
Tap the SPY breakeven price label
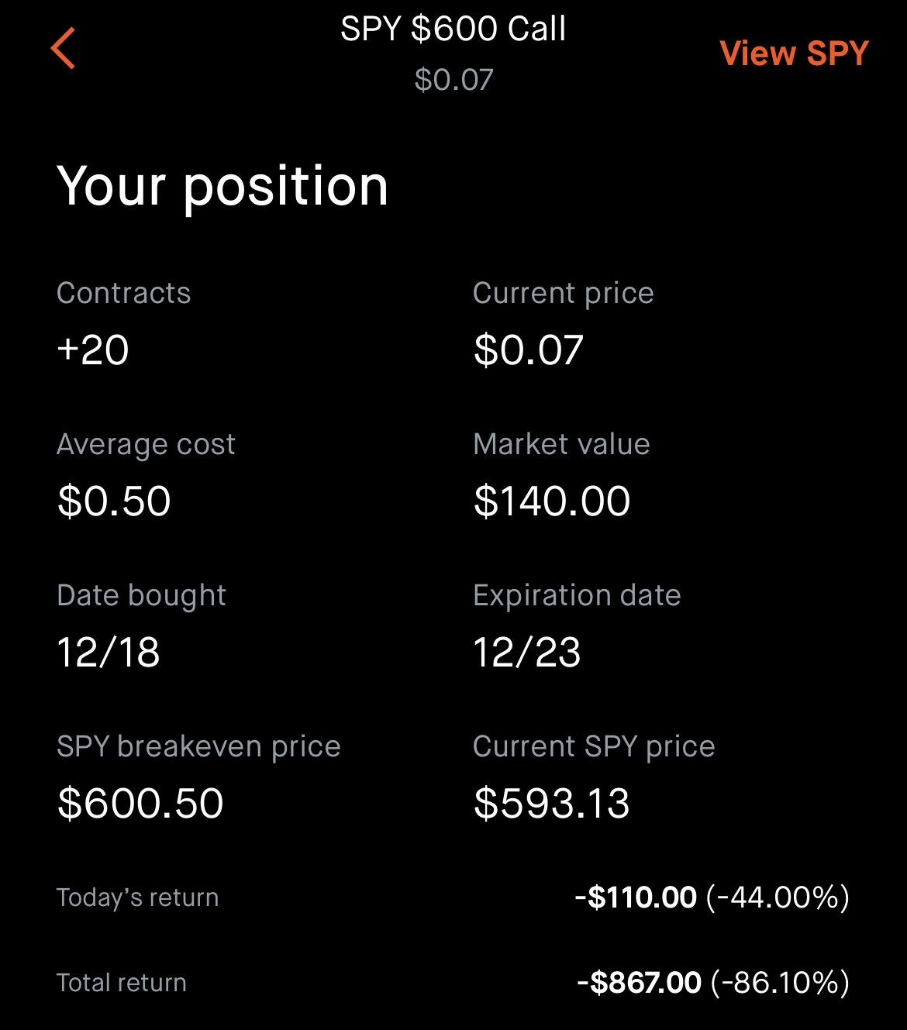click(x=199, y=746)
